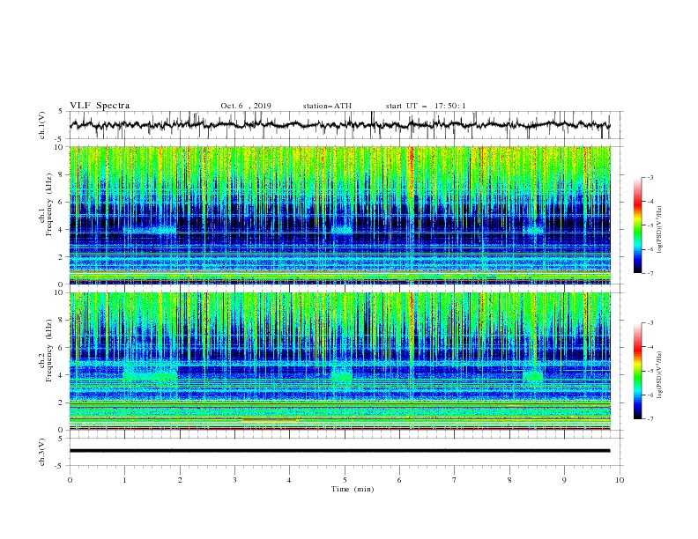Image resolution: width=698 pixels, height=539 pixels.
Task: Click the "0" tick on the time axis
Action: (70, 480)
